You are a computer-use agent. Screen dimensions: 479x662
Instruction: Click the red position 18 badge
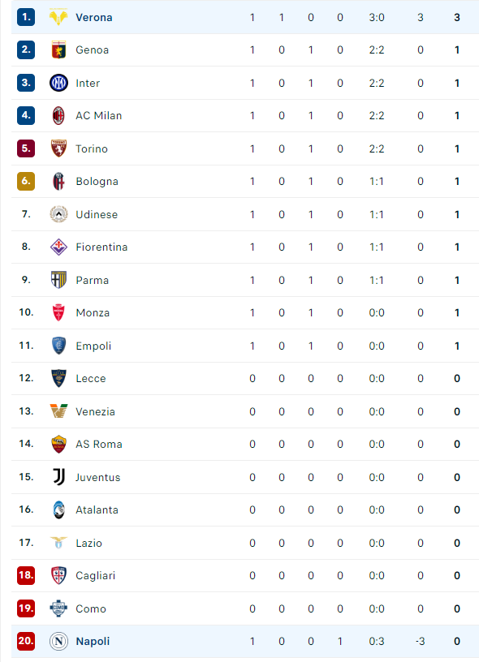[x=26, y=575]
